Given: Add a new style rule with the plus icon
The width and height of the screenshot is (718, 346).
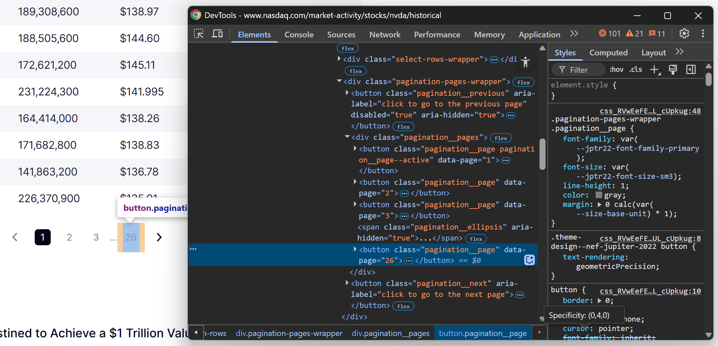Looking at the screenshot, I should click(x=655, y=70).
